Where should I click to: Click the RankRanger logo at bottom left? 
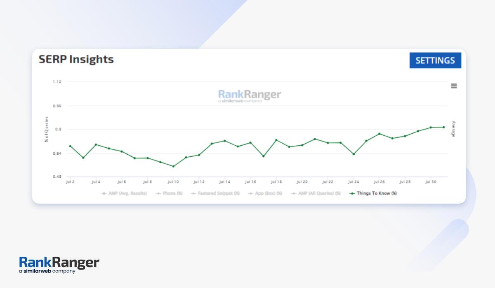[59, 265]
